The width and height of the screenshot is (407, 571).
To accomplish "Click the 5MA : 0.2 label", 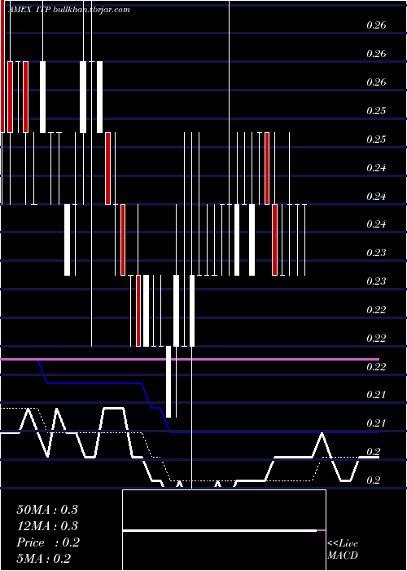I will click(x=44, y=559).
